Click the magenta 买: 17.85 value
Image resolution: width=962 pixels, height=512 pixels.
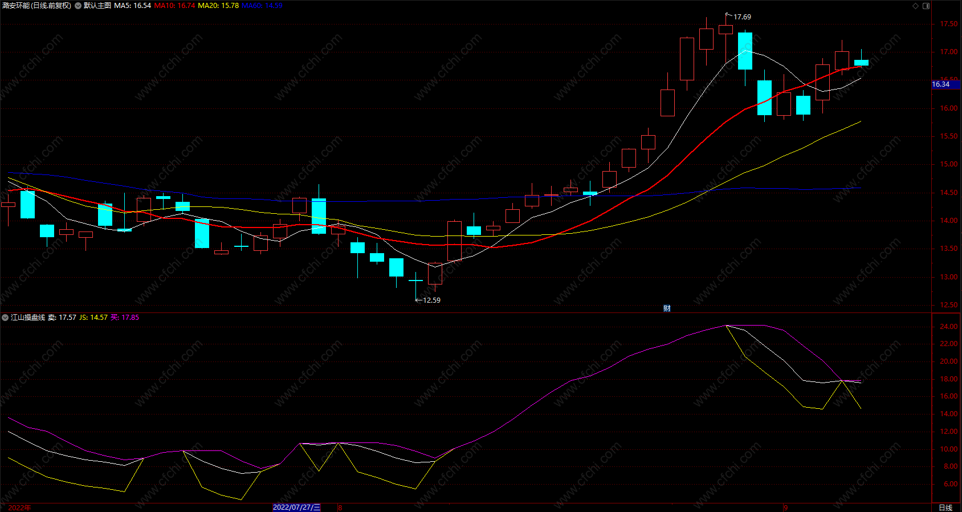pyautogui.click(x=125, y=318)
